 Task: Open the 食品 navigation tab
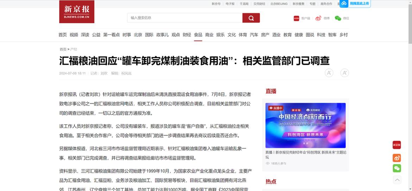pyautogui.click(x=198, y=34)
